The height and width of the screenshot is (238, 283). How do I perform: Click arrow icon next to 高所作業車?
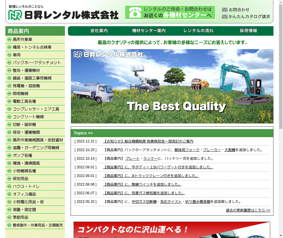pos(10,40)
